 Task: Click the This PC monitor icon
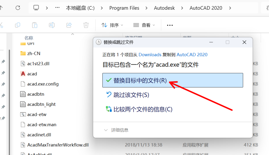click(36, 8)
